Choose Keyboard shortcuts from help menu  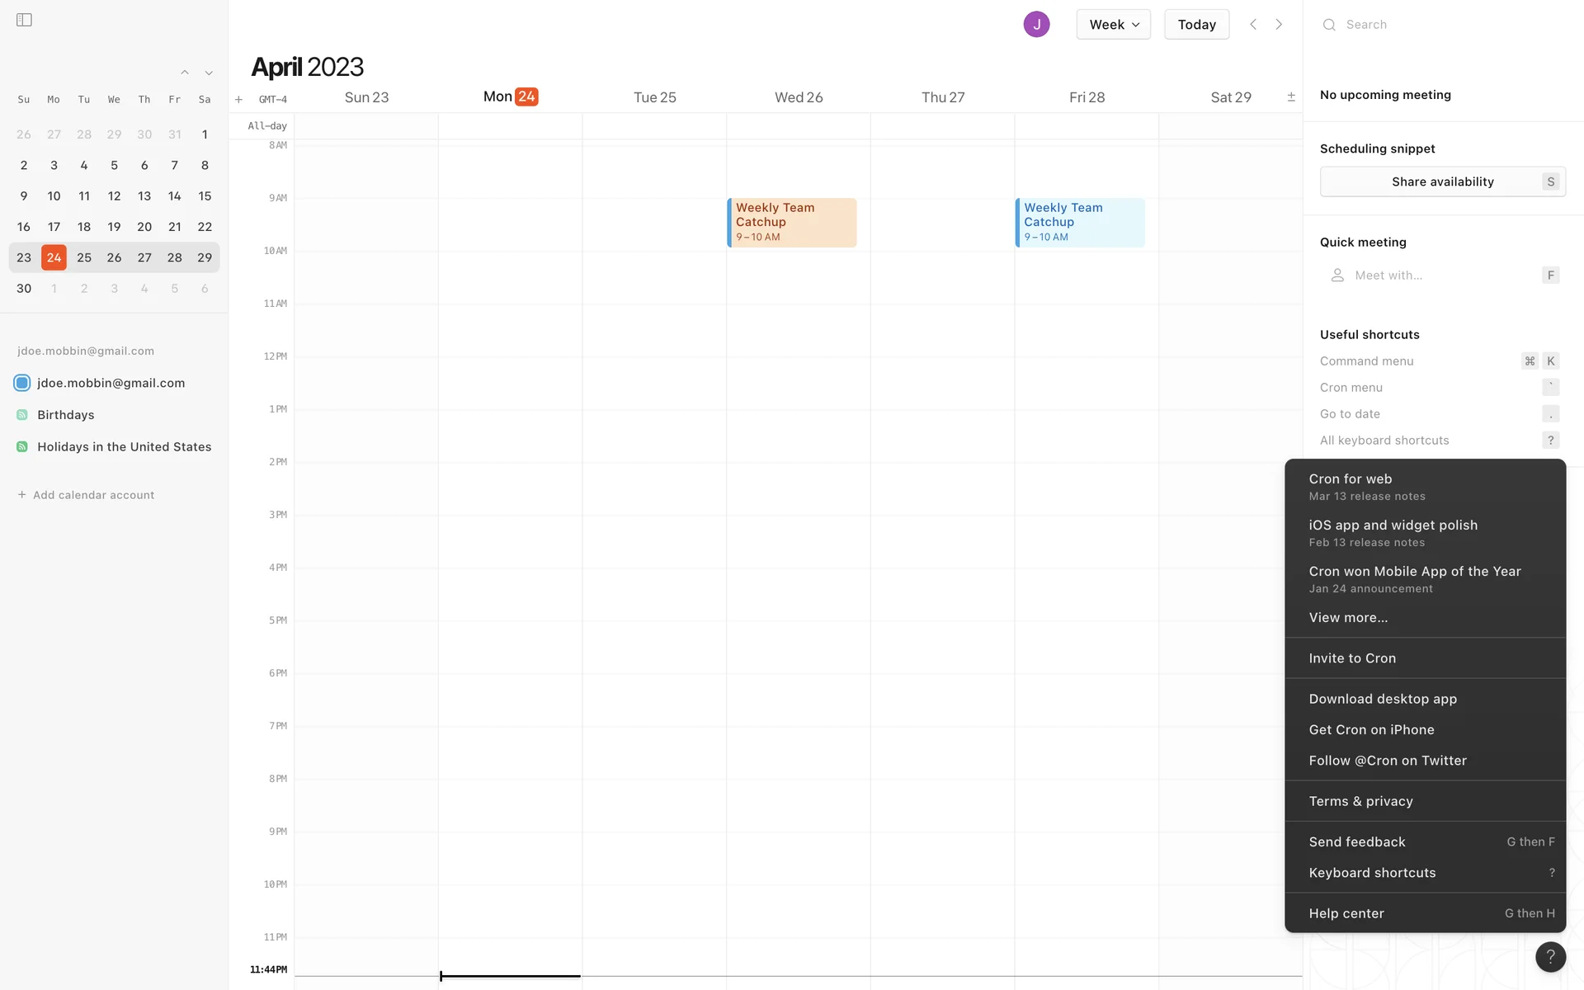(x=1372, y=873)
